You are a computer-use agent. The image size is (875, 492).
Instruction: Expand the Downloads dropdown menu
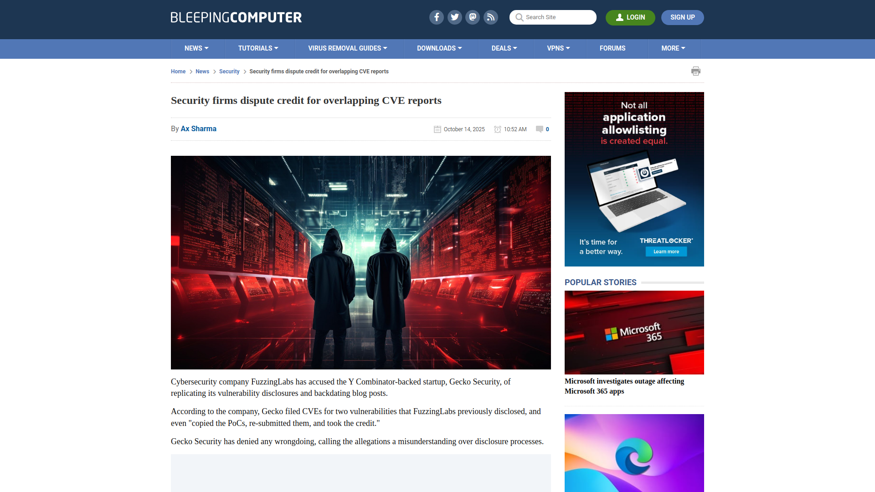(x=439, y=48)
